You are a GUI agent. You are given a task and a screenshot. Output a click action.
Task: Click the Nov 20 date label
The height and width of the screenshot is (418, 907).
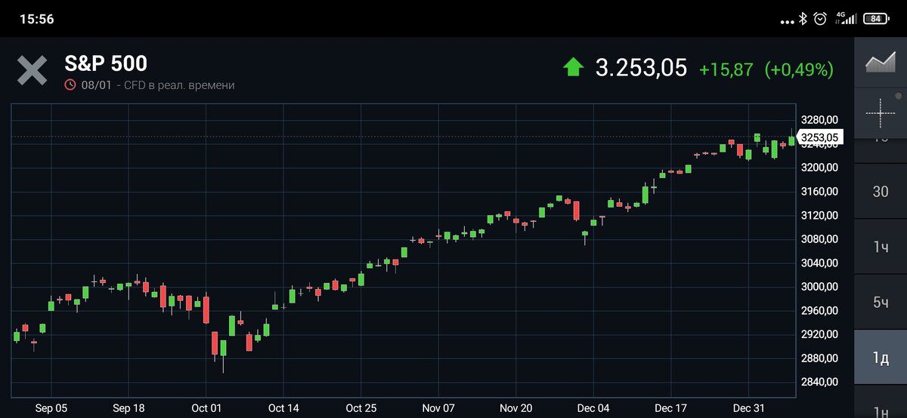click(516, 407)
